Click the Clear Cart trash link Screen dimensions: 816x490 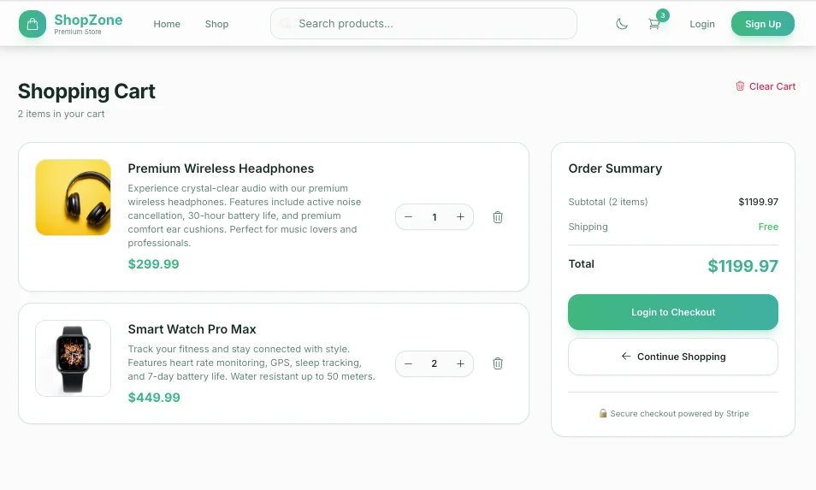766,86
